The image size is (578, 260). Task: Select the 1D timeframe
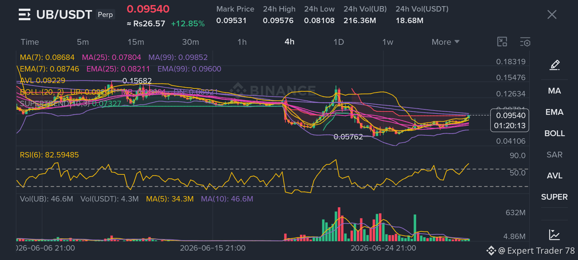pyautogui.click(x=338, y=42)
